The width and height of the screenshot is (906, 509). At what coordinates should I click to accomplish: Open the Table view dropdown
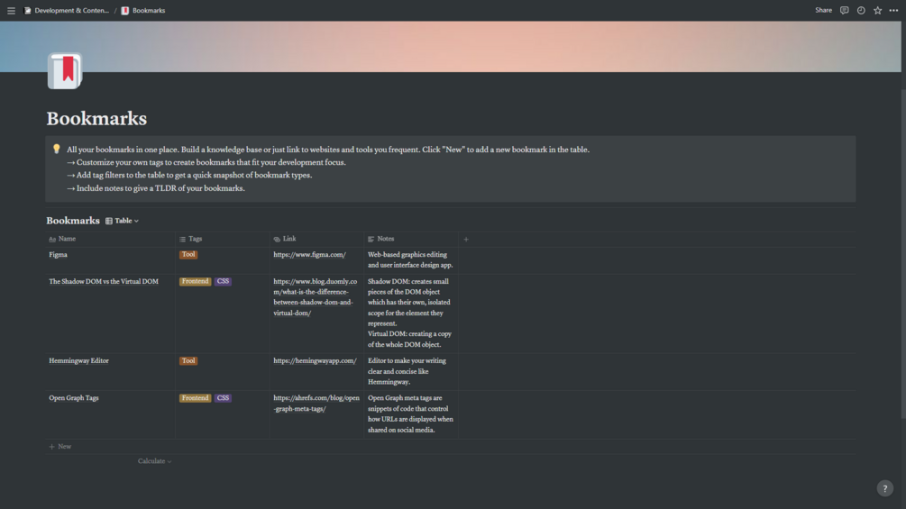click(x=123, y=221)
